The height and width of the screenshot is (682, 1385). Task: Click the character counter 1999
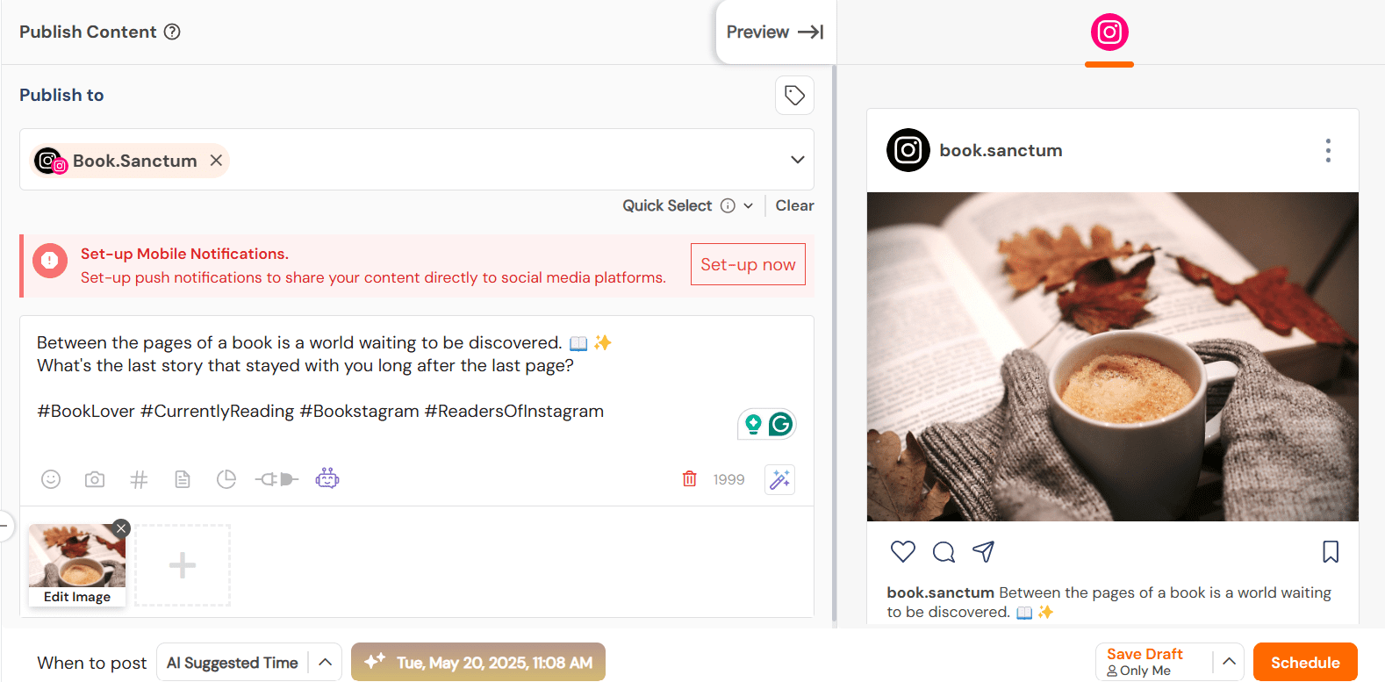[x=728, y=479]
